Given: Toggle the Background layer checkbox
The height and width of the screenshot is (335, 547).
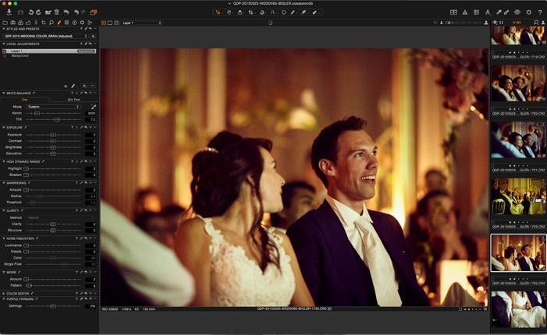Looking at the screenshot, I should click(5, 56).
